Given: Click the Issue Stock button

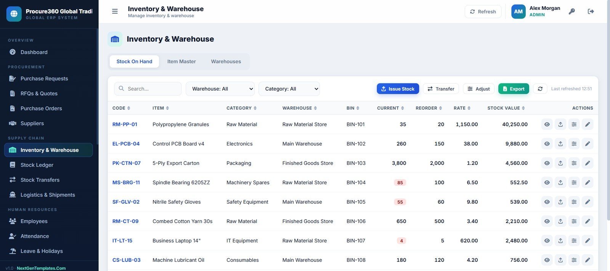Looking at the screenshot, I should [398, 89].
